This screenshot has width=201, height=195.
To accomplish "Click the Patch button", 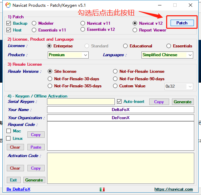I will click(x=182, y=23).
